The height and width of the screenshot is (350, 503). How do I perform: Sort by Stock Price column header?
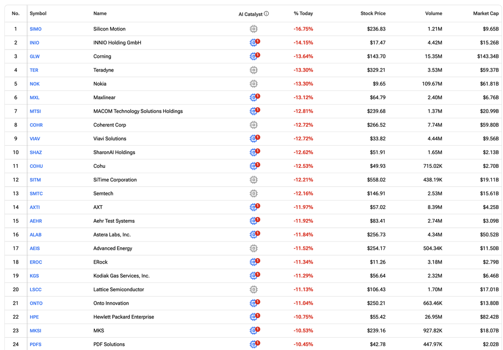(373, 13)
